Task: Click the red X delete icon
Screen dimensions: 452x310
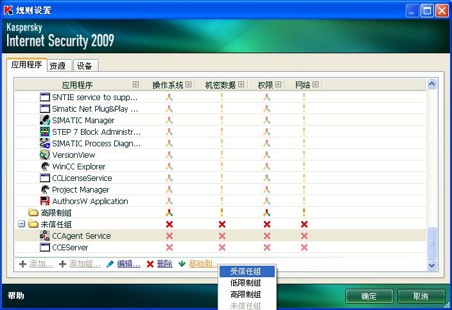Action: (150, 264)
